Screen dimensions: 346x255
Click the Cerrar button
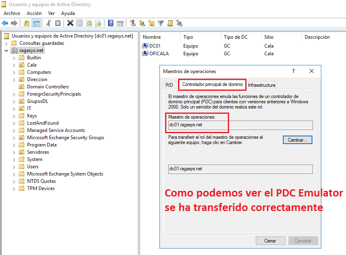tap(270, 241)
